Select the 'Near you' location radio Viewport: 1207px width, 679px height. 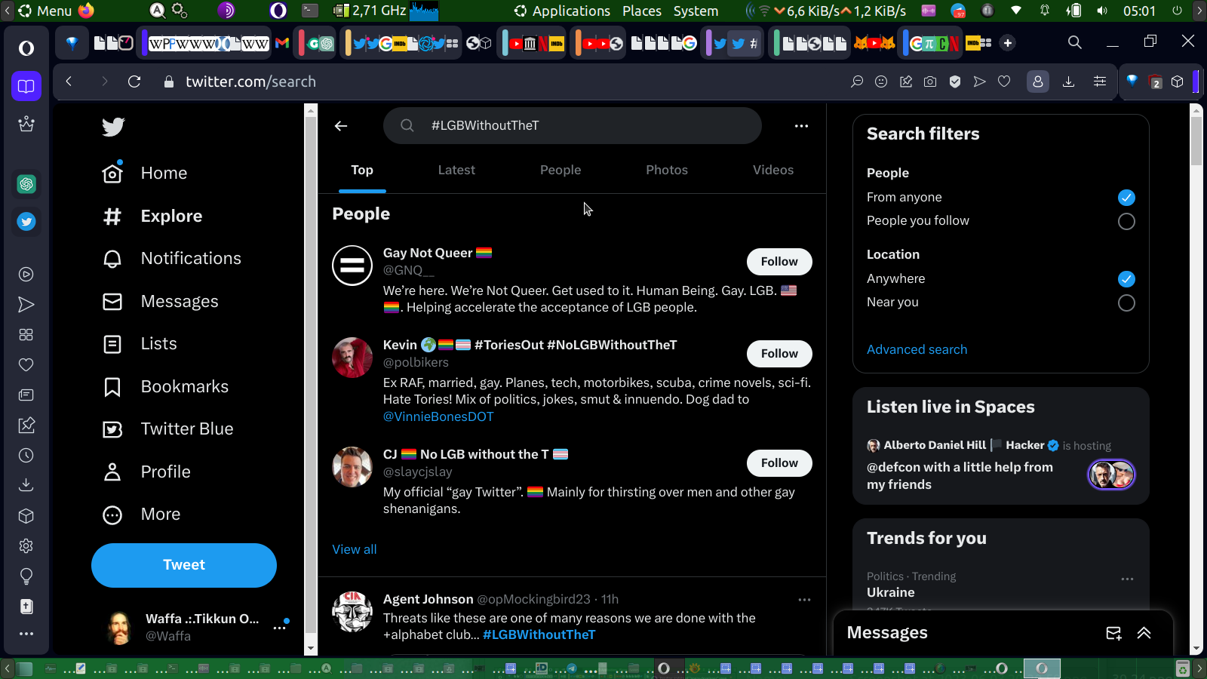pyautogui.click(x=1126, y=303)
